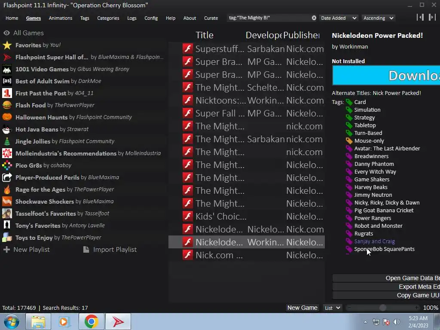Open the SpongeBob SquarePants tag
This screenshot has height=330, width=440.
pyautogui.click(x=384, y=249)
